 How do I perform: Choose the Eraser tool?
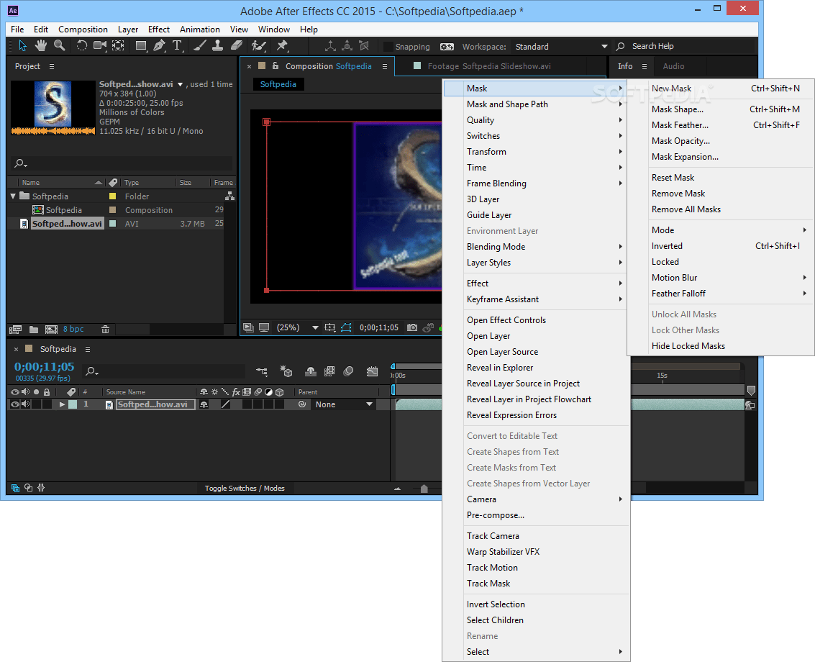coord(237,46)
